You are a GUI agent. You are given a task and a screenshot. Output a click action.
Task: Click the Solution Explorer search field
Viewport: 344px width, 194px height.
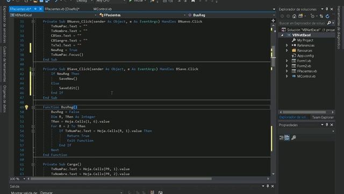(302, 23)
